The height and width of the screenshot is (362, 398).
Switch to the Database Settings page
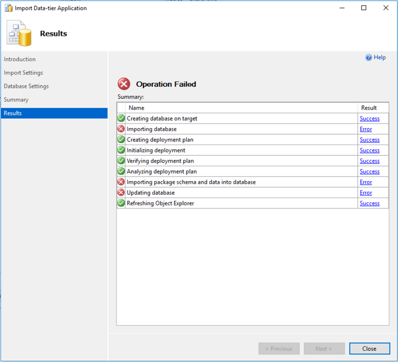[x=26, y=86]
